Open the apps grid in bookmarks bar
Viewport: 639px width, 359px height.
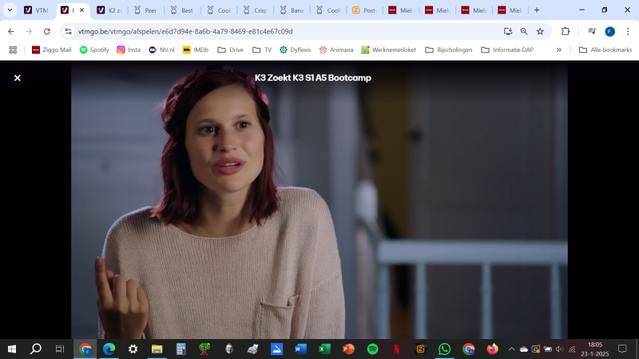click(13, 49)
